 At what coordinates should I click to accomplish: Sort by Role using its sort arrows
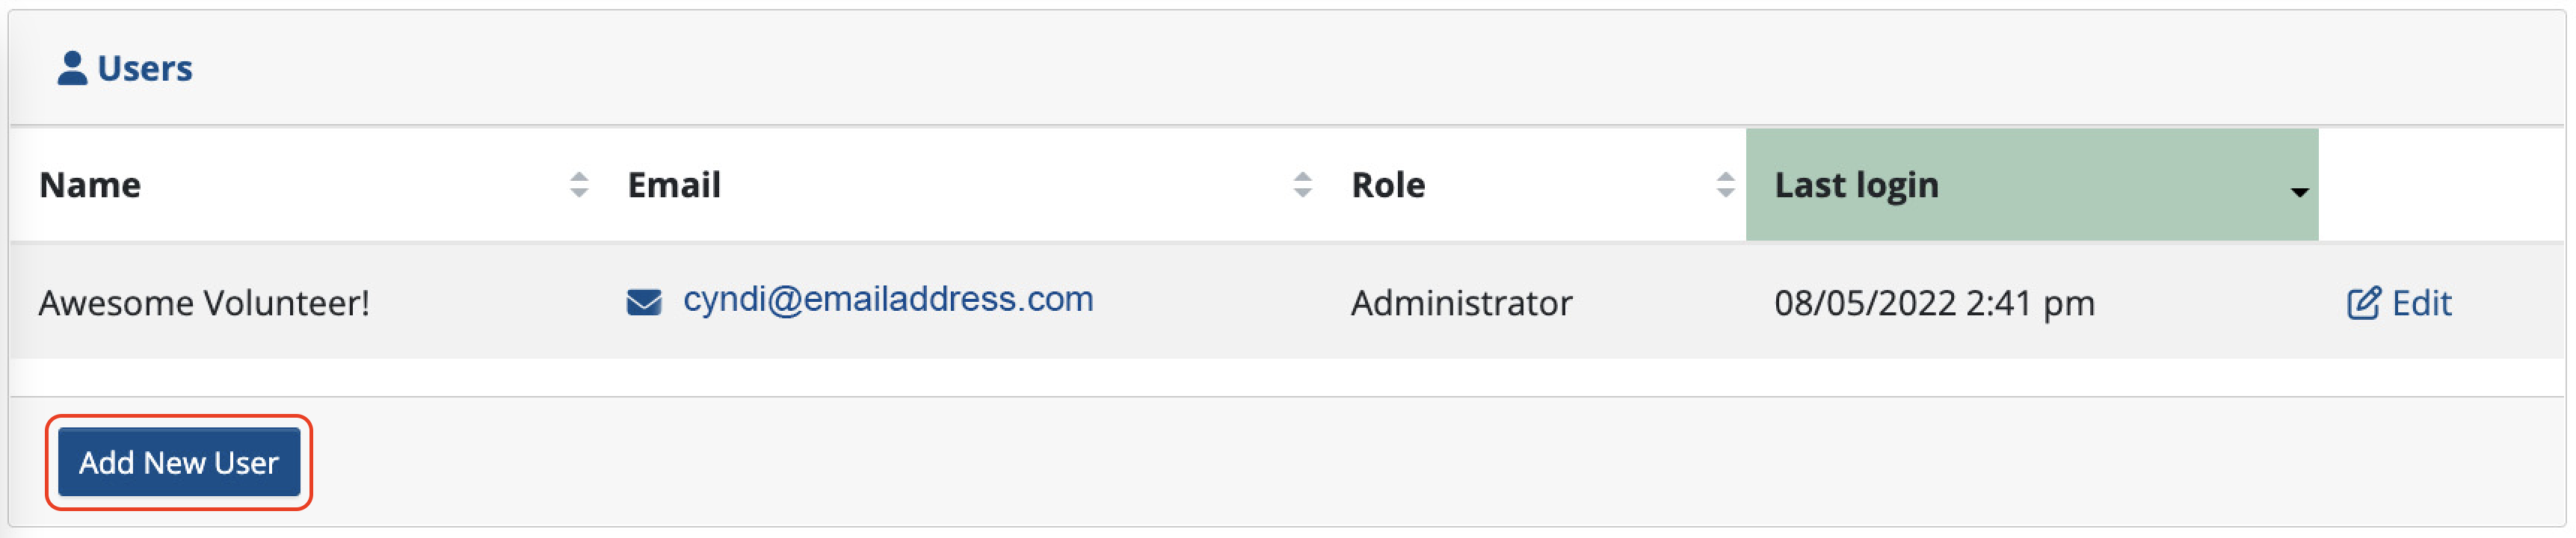tap(1725, 185)
